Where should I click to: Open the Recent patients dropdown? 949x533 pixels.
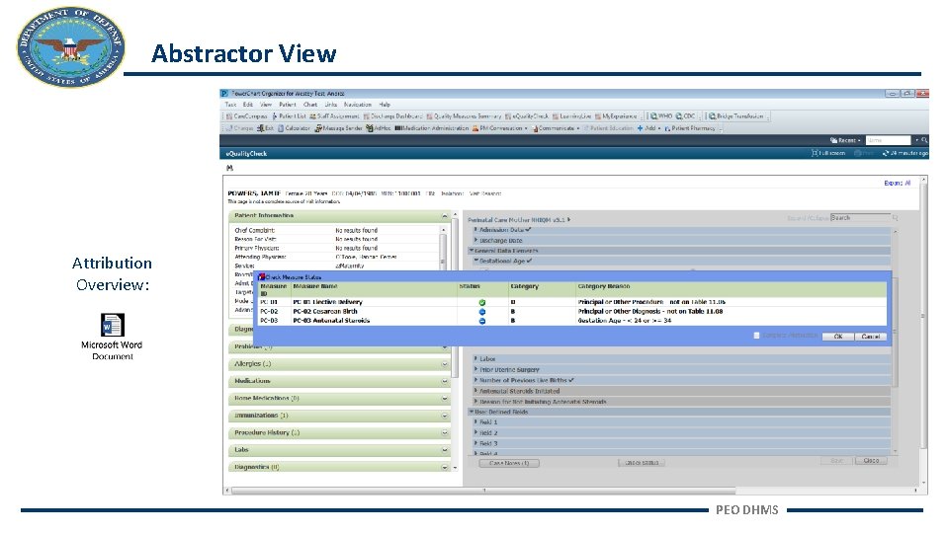coord(845,140)
